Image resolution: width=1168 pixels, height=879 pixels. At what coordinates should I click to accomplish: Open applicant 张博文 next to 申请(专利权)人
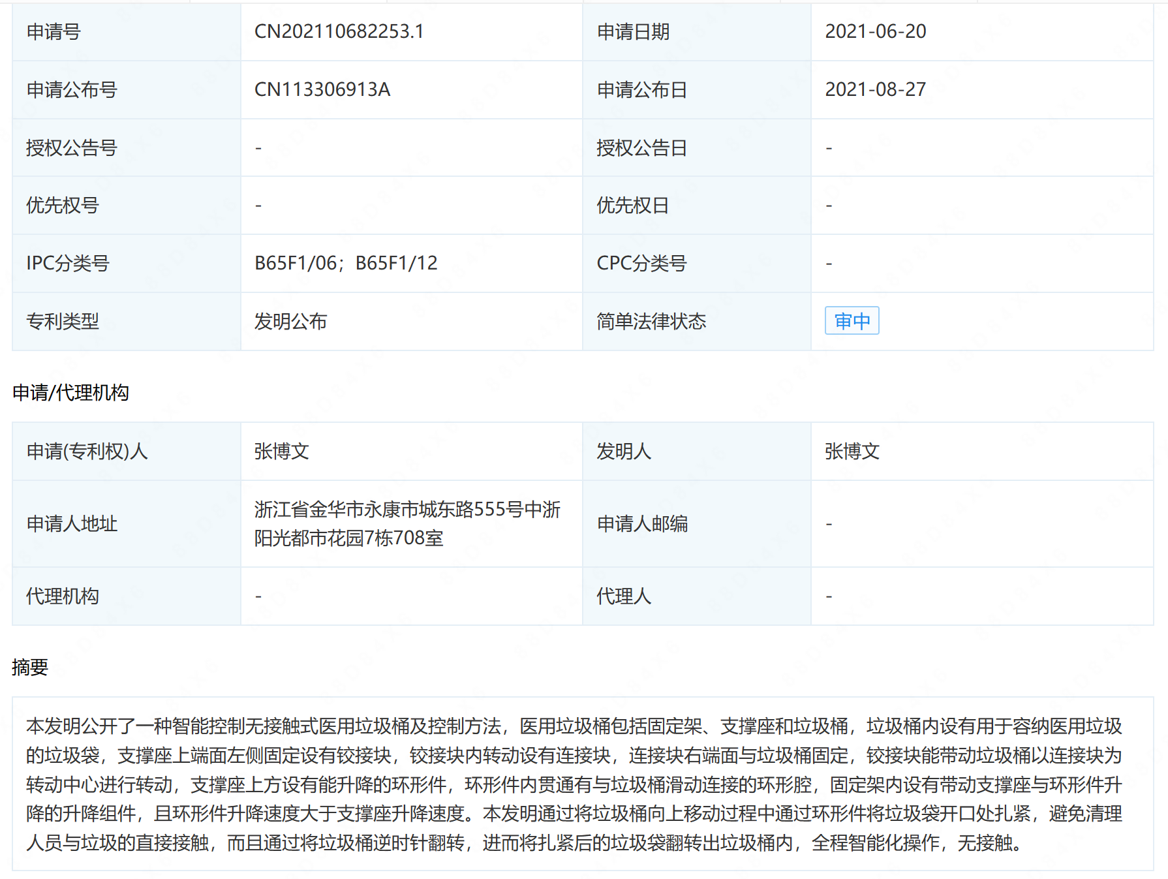pos(281,451)
